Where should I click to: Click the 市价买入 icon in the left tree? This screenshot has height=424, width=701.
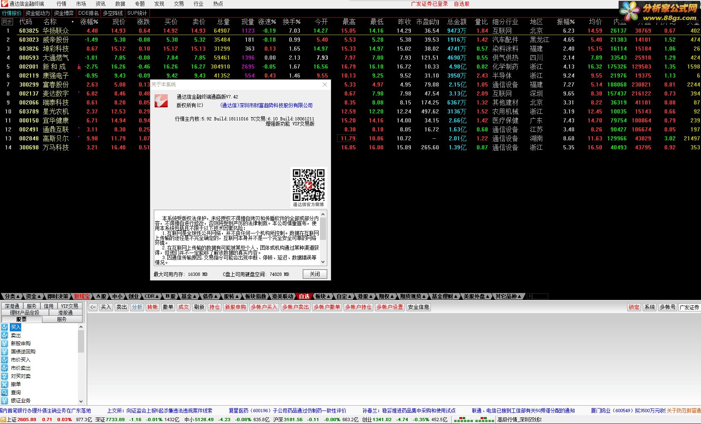point(4,360)
